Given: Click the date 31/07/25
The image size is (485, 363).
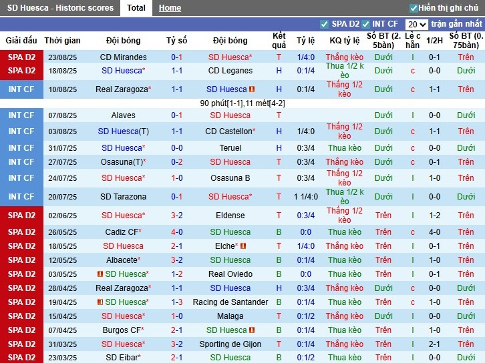Looking at the screenshot, I should point(63,148).
